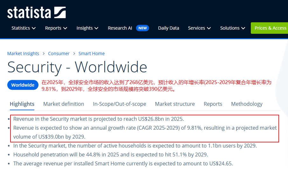The image size is (288, 173).
Task: Go to Smart Home breadcrumb
Action: pyautogui.click(x=92, y=54)
